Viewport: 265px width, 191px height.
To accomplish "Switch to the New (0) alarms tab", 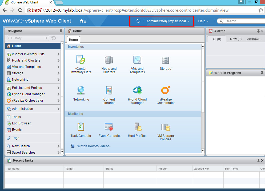I will (x=236, y=39).
